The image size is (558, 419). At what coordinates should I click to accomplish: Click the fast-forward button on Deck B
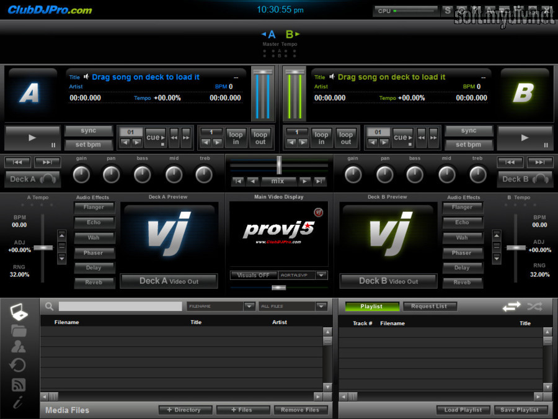click(x=433, y=138)
